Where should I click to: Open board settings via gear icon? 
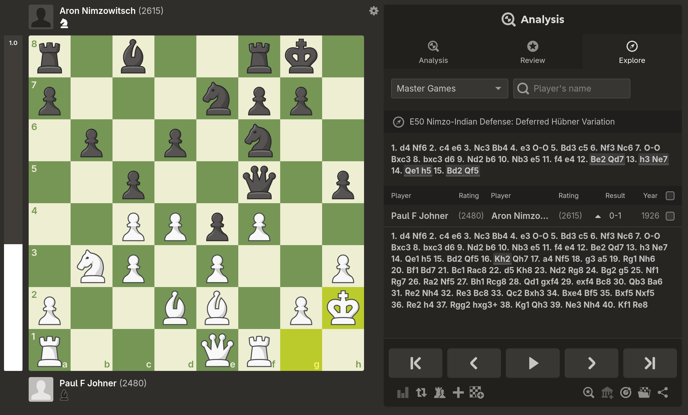[374, 11]
